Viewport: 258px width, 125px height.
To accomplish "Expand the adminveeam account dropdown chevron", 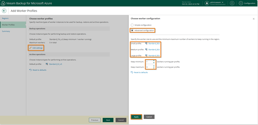I will (x=223, y=2).
